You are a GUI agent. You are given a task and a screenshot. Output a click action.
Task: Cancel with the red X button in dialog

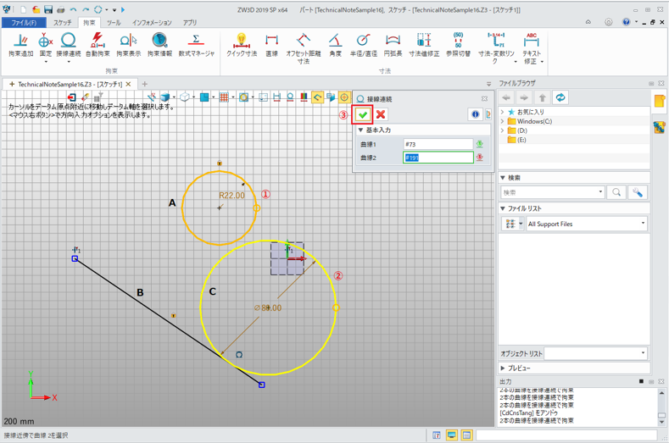click(381, 114)
